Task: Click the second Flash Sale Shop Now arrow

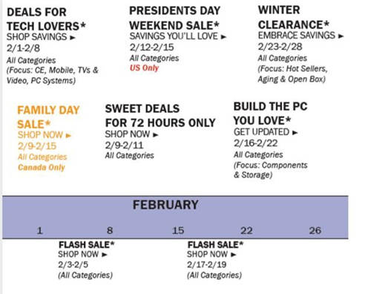Action: click(x=233, y=255)
